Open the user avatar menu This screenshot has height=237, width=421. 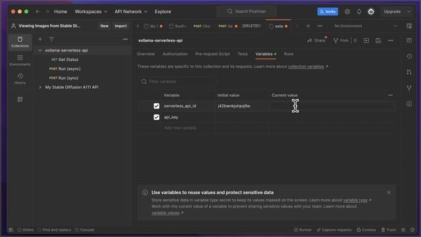371,12
